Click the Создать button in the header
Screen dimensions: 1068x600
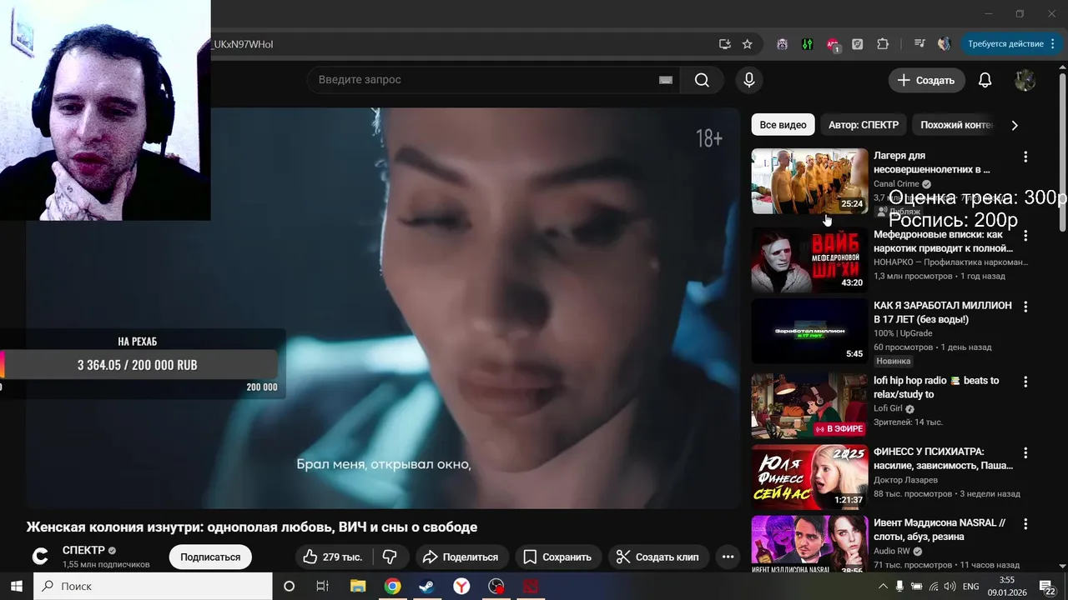(926, 80)
